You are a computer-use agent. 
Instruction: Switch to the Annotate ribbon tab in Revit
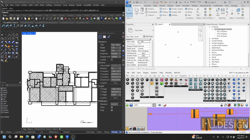tap(186, 6)
